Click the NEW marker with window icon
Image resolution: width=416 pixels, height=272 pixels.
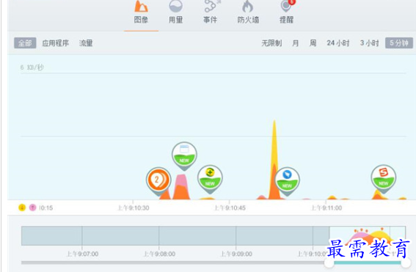click(184, 155)
